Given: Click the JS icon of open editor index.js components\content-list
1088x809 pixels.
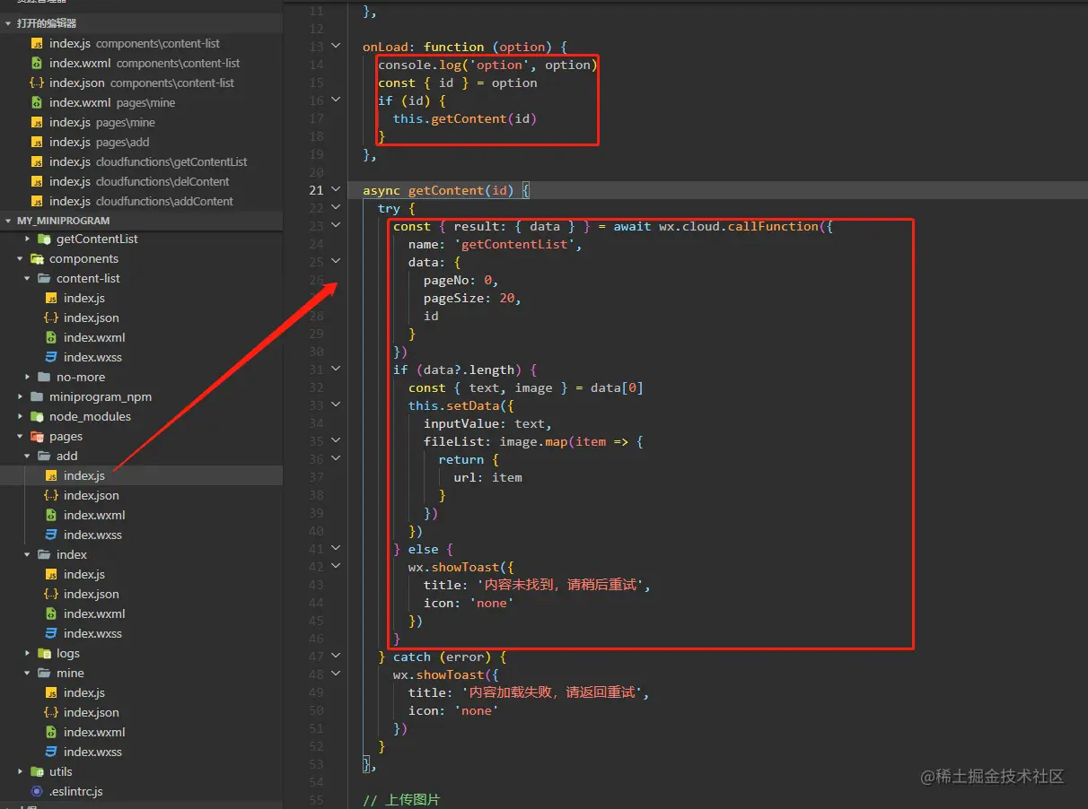Looking at the screenshot, I should [37, 43].
